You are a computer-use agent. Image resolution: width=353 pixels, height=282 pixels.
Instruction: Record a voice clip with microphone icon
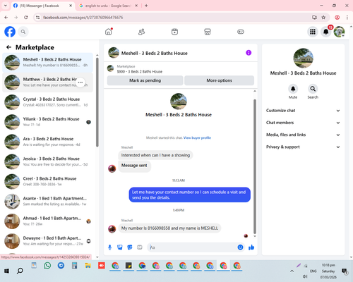[109, 247]
